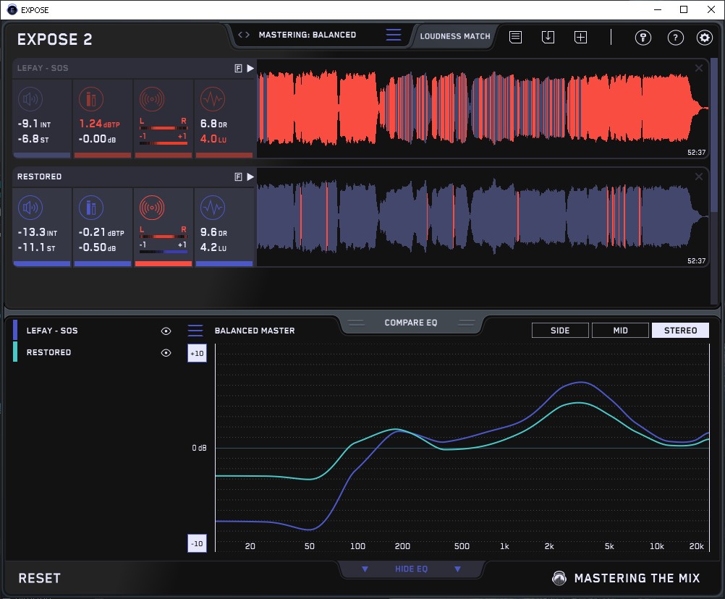725x599 pixels.
Task: Click dynamic range waveform icon for LEFAY - SOS
Action: pyautogui.click(x=213, y=99)
